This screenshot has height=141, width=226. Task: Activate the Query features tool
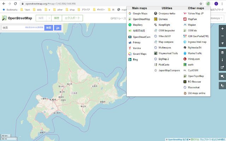pyautogui.click(x=222, y=86)
